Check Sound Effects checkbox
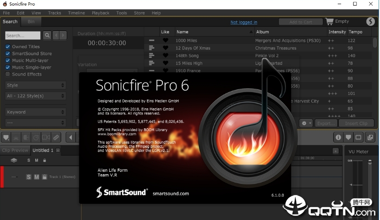Viewport: 380px width, 220px height. coord(8,74)
